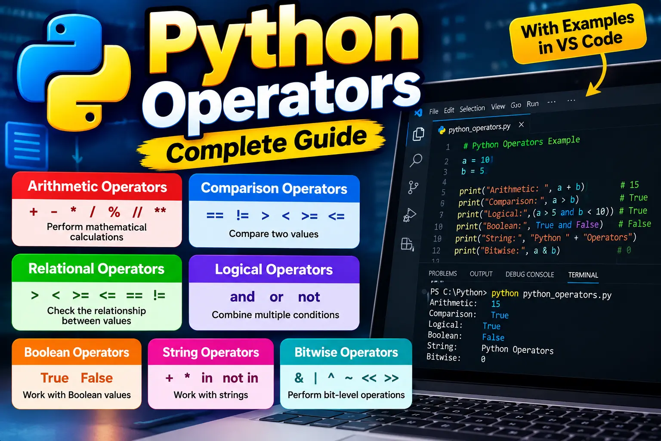Click the '# 15' comment in the editor

click(x=630, y=185)
